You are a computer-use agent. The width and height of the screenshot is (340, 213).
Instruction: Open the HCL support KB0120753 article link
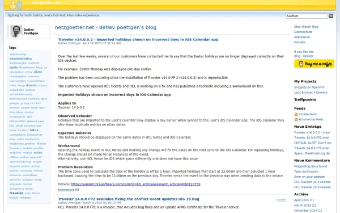135,184
